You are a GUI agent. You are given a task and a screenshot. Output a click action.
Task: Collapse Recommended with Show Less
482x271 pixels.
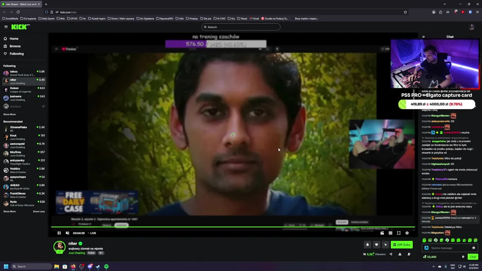(x=39, y=212)
